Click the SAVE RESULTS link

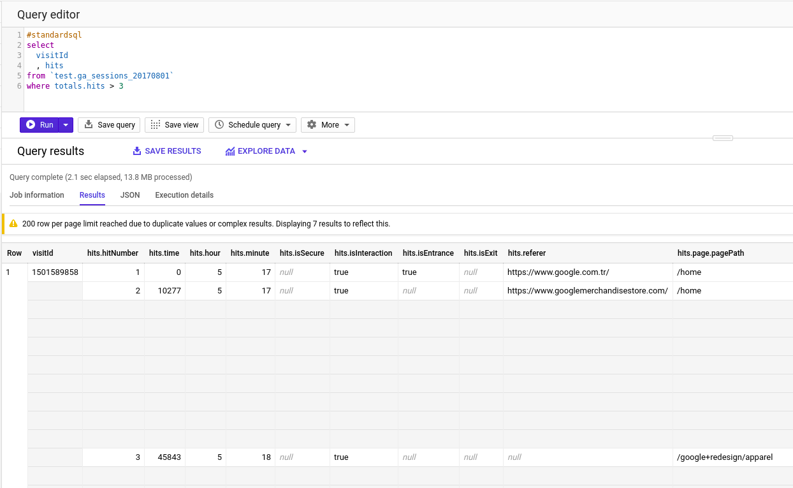tap(167, 151)
